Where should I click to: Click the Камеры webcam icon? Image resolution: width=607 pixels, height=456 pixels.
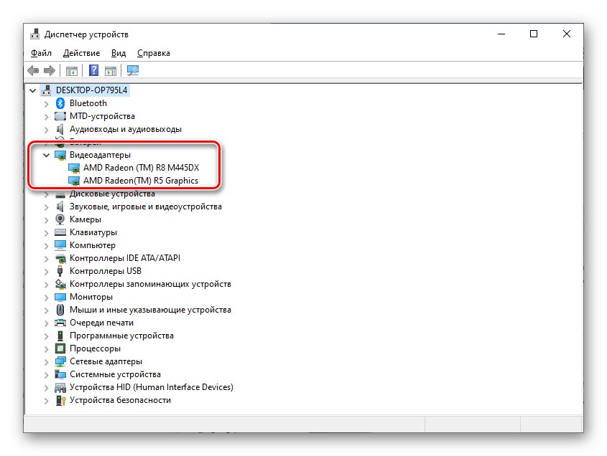60,219
